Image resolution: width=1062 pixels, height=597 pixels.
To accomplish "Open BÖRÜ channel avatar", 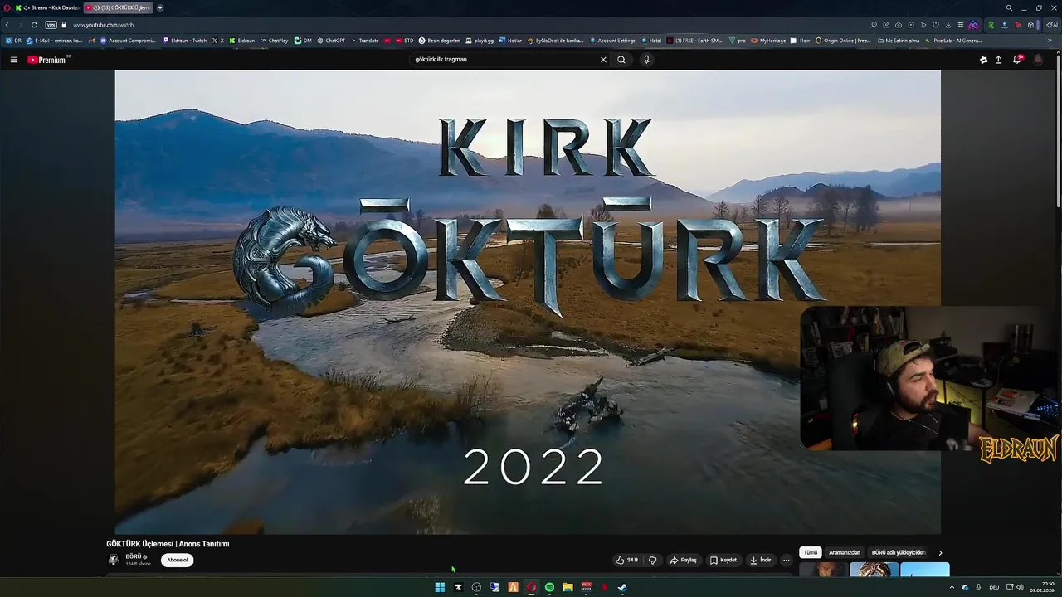I will pyautogui.click(x=114, y=560).
